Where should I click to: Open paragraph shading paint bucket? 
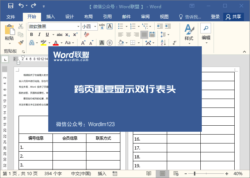[121, 43]
